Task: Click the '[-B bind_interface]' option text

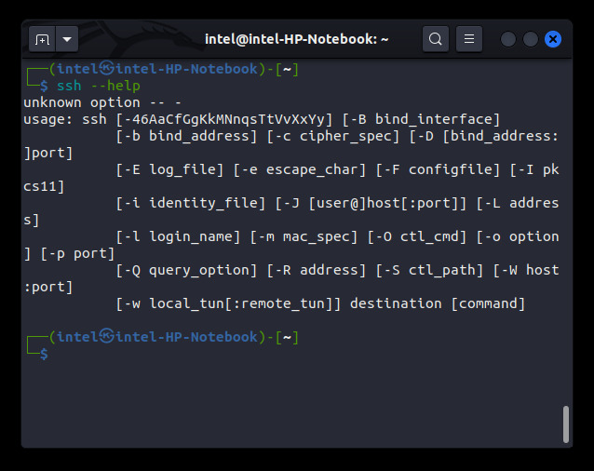Action: tap(421, 120)
